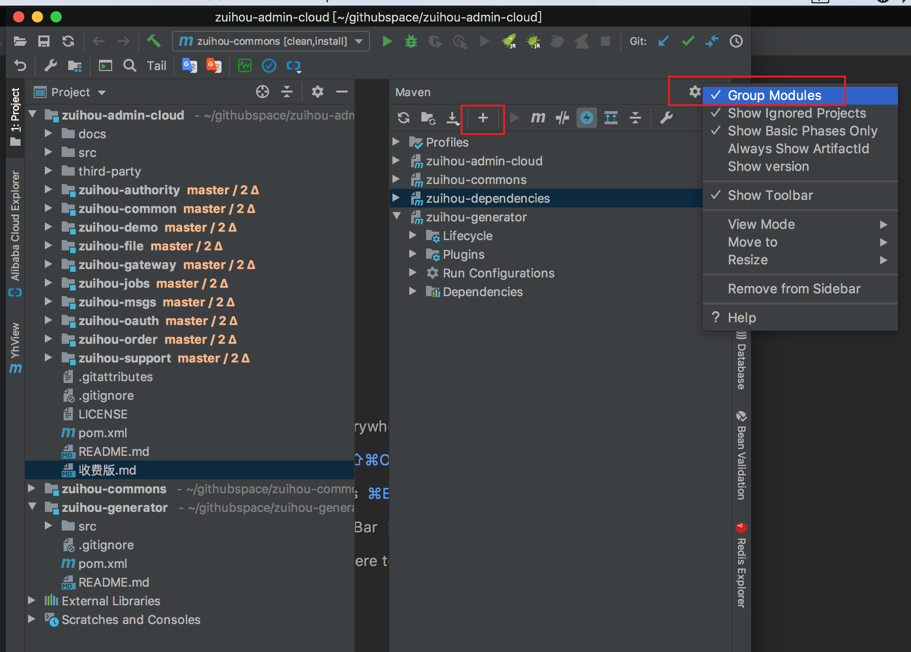Screen dimensions: 911x652
Task: Click Download Sources icon in Maven toolbar
Action: (453, 118)
